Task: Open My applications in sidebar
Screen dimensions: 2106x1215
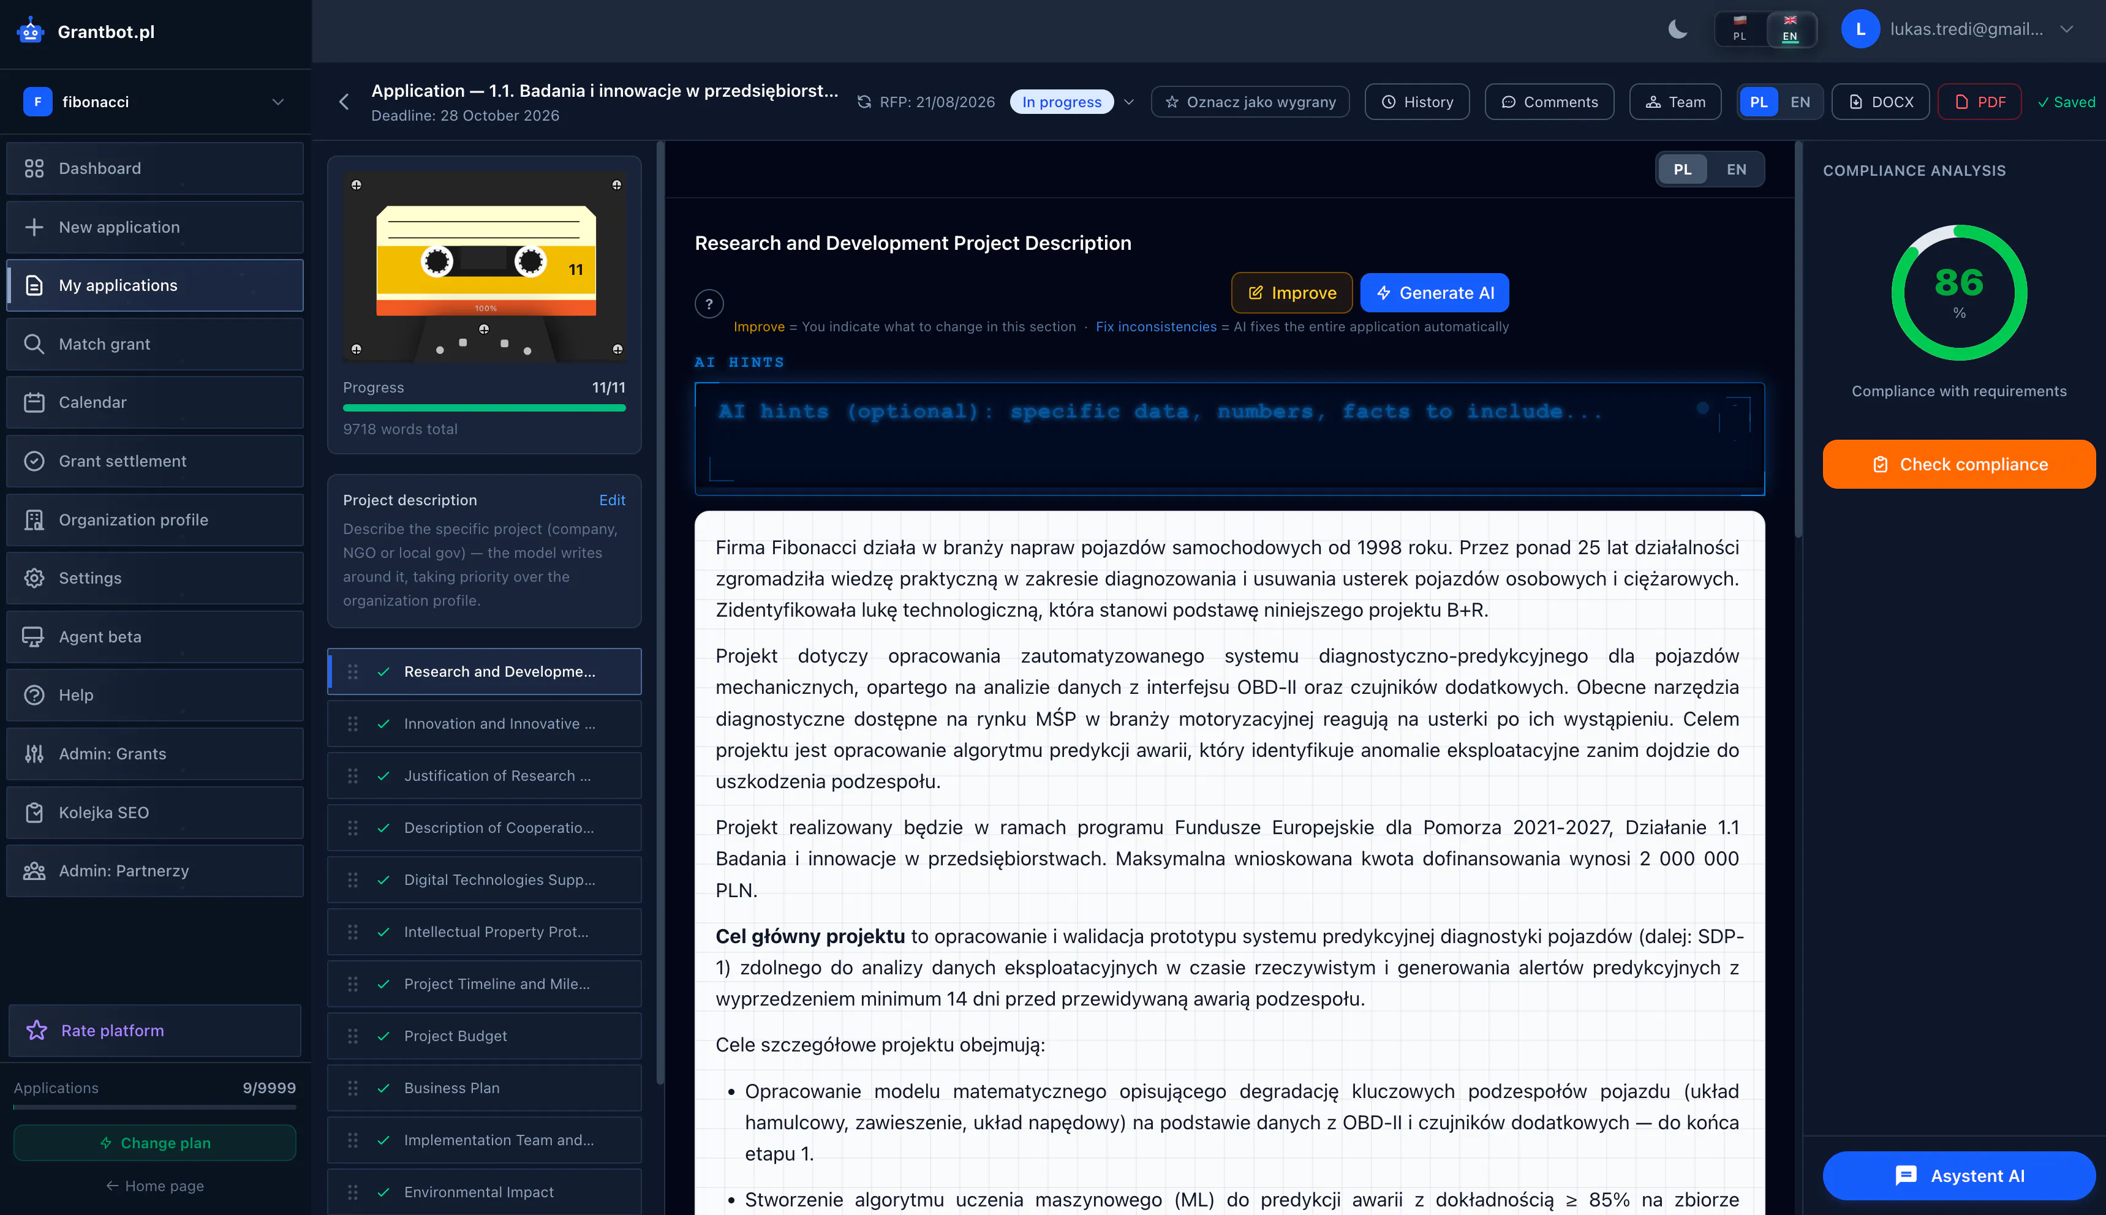Action: pyautogui.click(x=154, y=285)
